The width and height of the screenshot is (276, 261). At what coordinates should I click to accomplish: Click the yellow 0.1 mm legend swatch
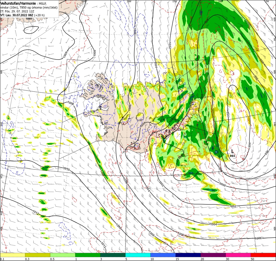tap(13, 255)
